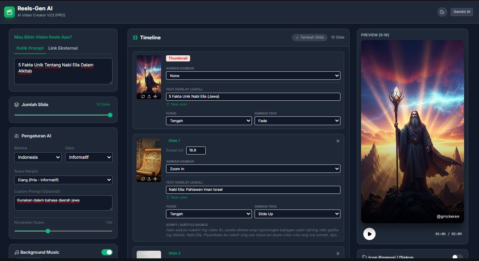The height and width of the screenshot is (261, 479).
Task: Open the Slide 1 Posisi dropdown
Action: click(209, 214)
